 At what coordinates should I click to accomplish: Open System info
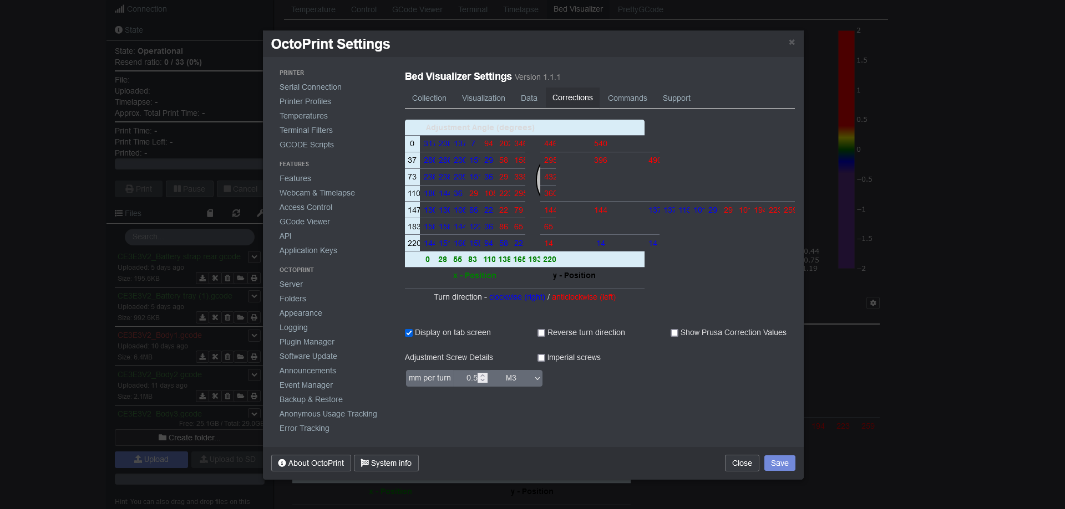pyautogui.click(x=386, y=463)
